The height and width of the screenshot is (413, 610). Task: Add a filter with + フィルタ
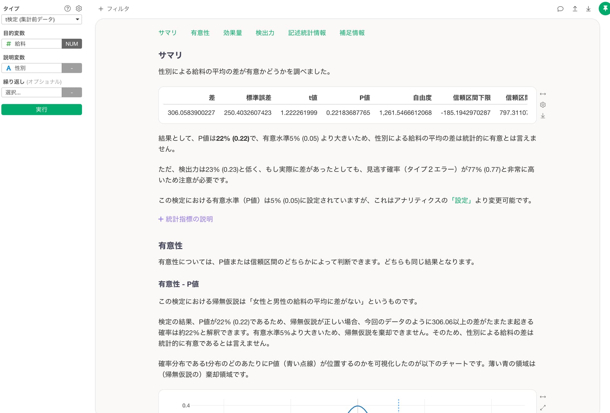click(x=114, y=9)
